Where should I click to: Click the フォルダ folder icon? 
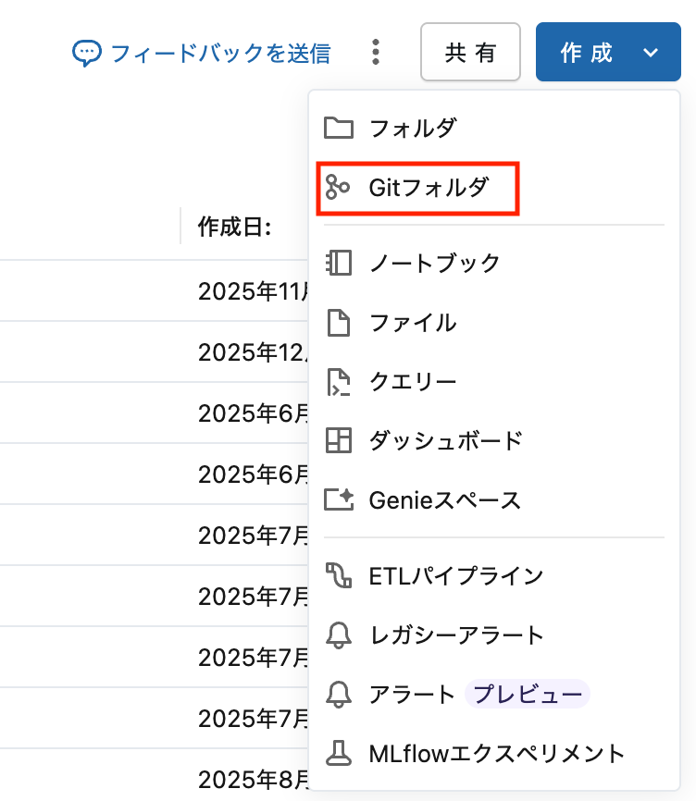339,129
